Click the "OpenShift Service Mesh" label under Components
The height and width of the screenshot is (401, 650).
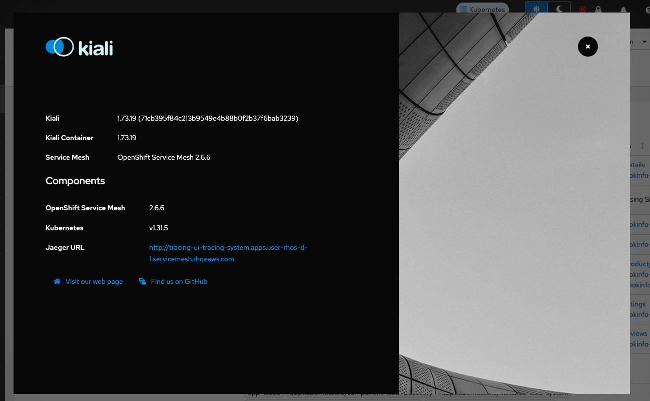[x=85, y=208]
